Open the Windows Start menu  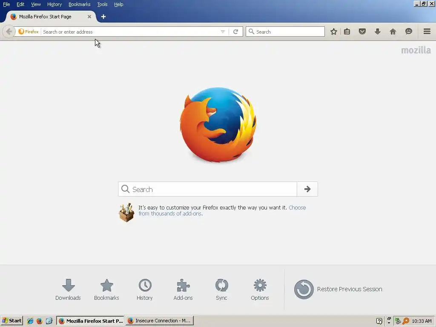[x=11, y=321]
